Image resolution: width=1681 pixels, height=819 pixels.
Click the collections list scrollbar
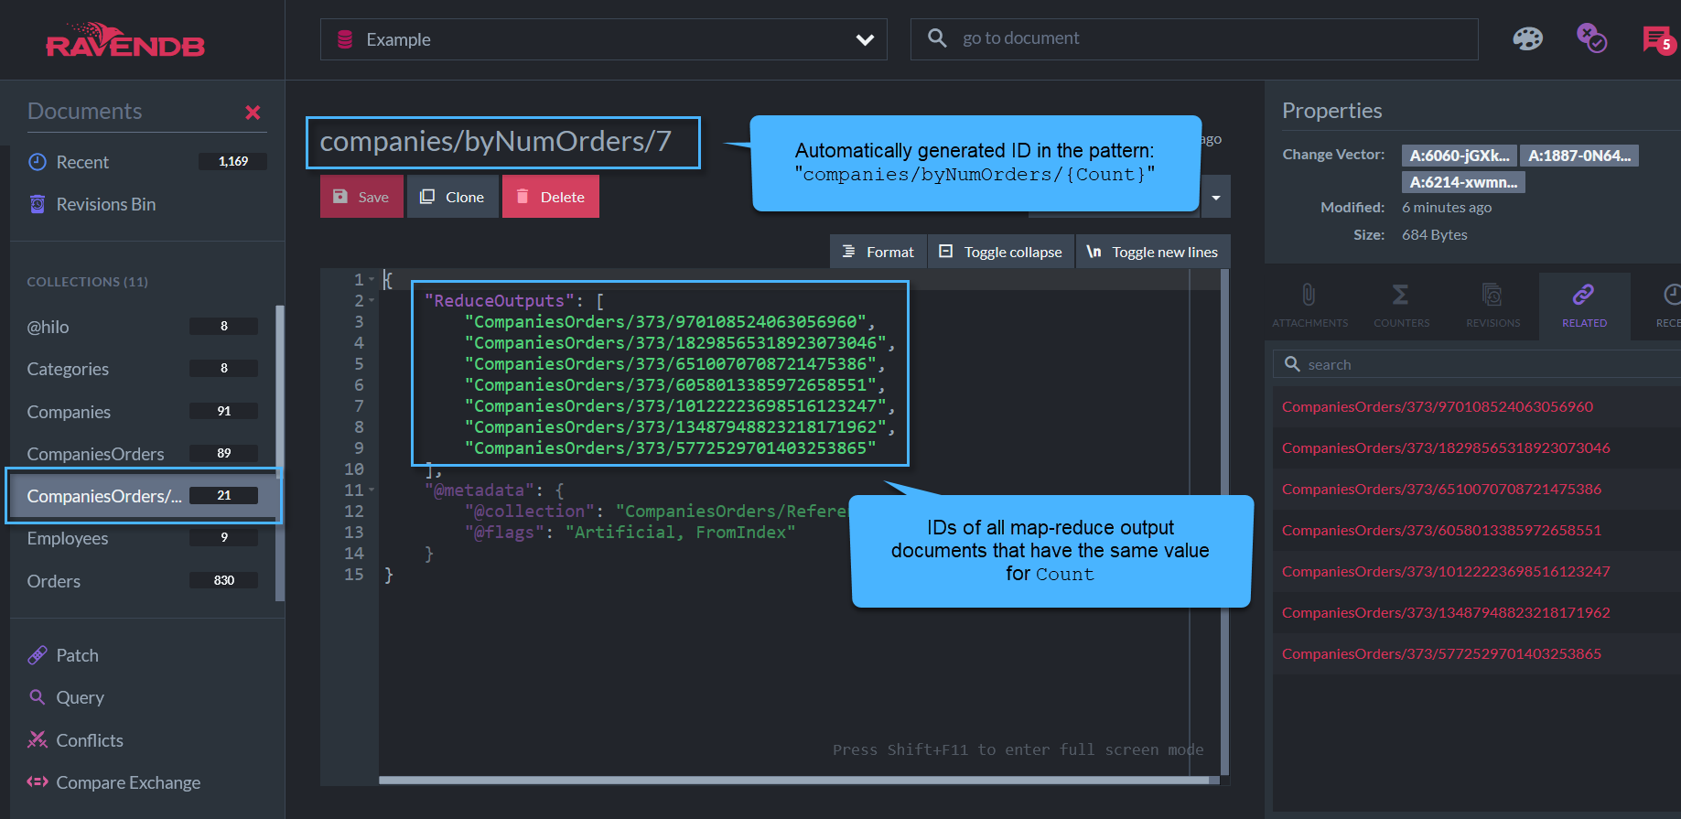point(280,453)
